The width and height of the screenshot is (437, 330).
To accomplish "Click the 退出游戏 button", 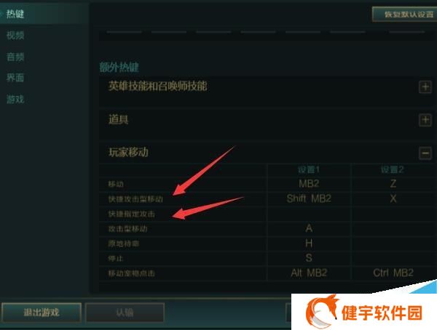I will point(42,313).
